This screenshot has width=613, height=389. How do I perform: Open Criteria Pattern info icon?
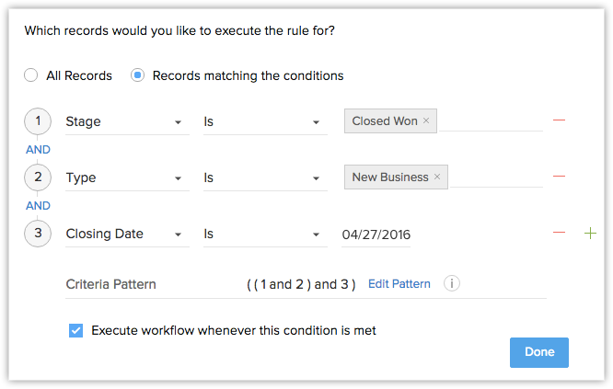(x=451, y=283)
